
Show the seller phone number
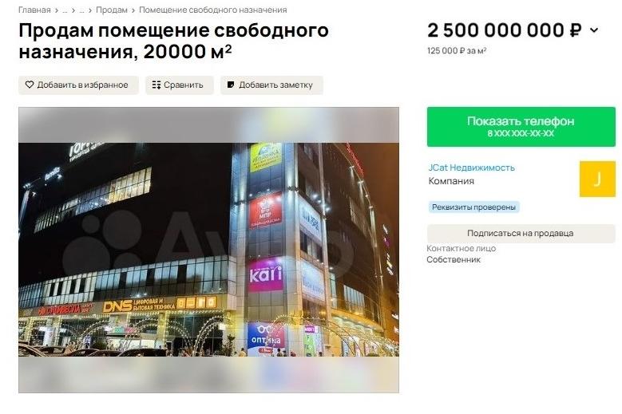tap(521, 127)
